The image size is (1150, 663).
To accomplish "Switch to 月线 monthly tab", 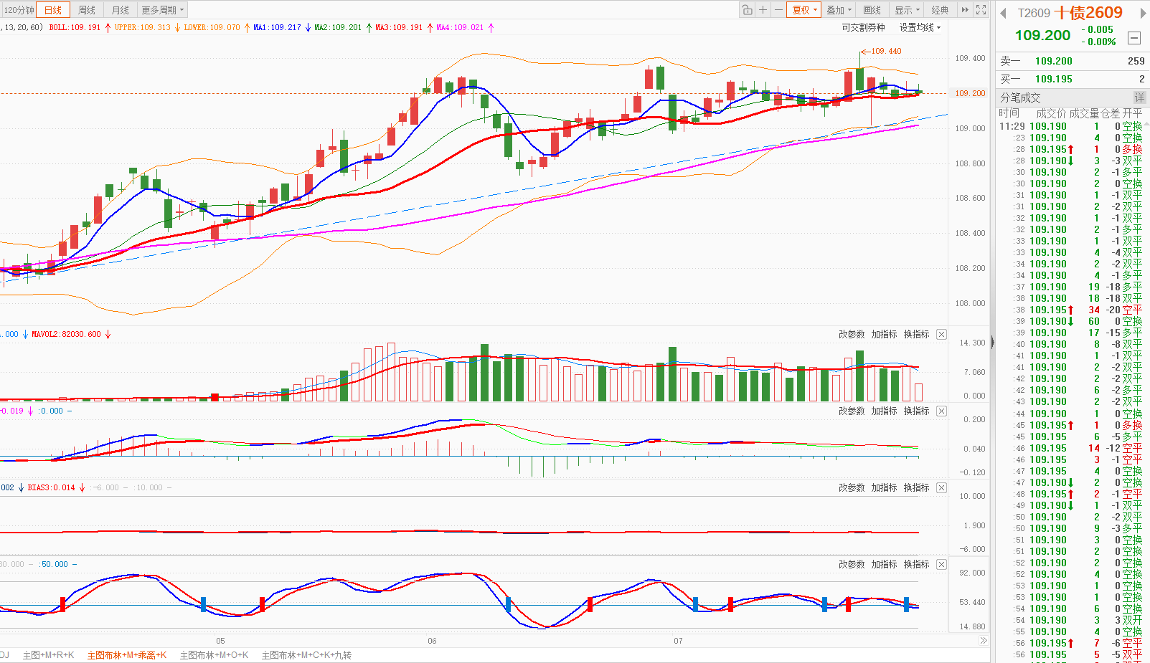I will pos(121,10).
